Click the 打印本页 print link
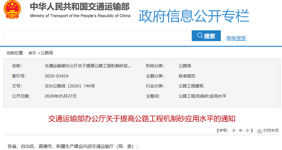The height and width of the screenshot is (150, 282). [x=271, y=131]
